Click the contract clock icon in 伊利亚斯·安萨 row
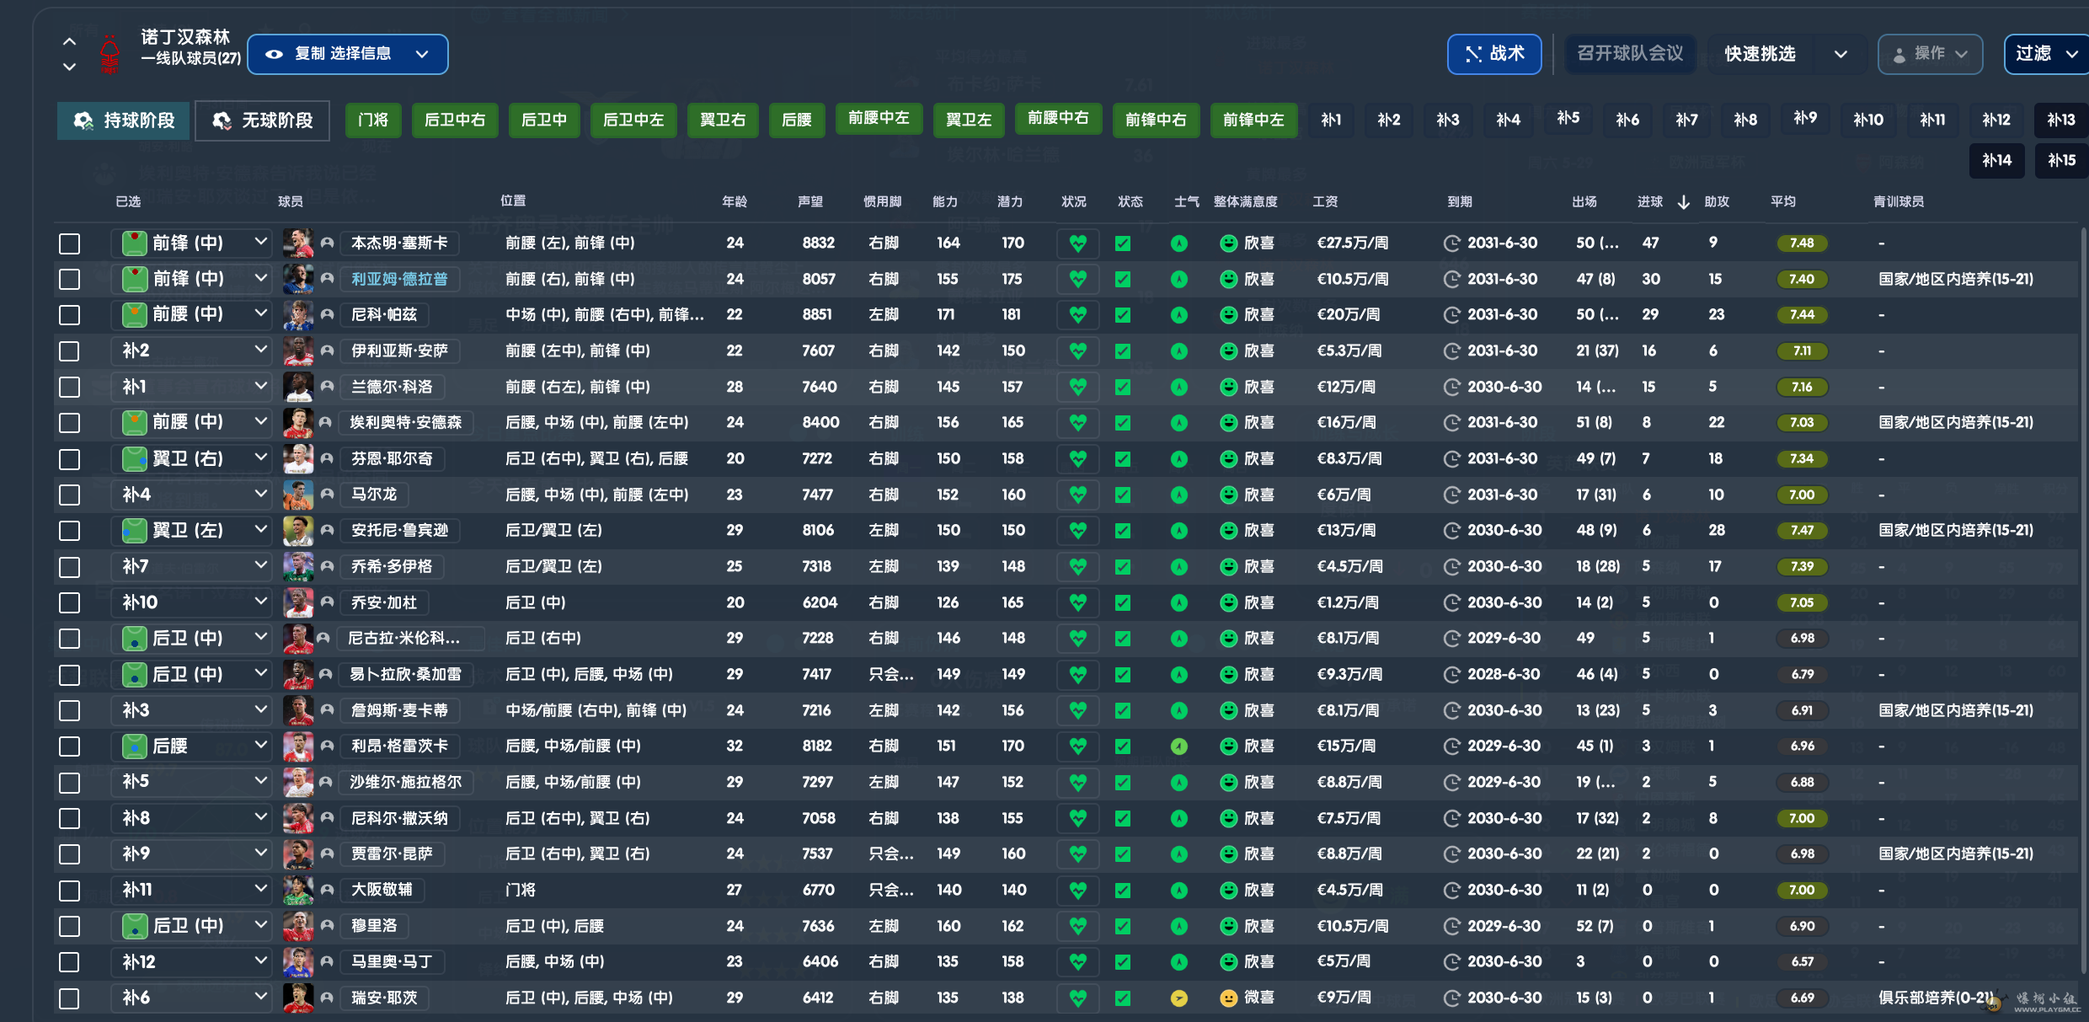Screen dimensions: 2089x1022 (1451, 351)
